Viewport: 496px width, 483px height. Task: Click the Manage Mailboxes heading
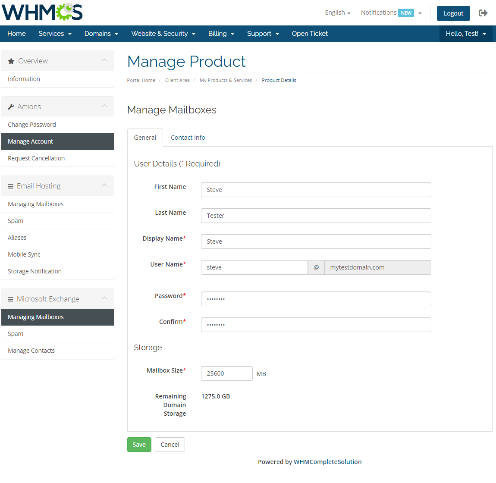pos(172,110)
